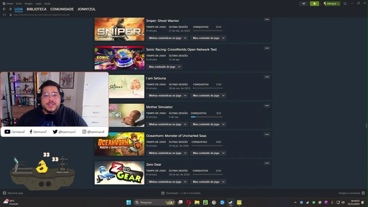Open options menu for Sniper: Ghost Warrior

pyautogui.click(x=267, y=20)
